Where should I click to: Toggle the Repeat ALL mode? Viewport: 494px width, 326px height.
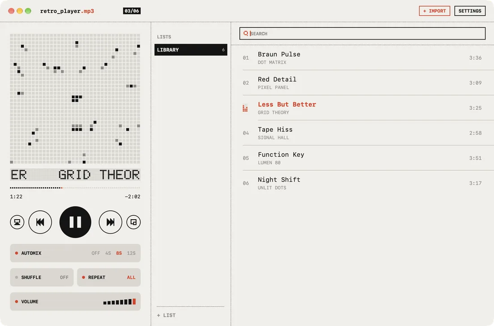coord(109,277)
